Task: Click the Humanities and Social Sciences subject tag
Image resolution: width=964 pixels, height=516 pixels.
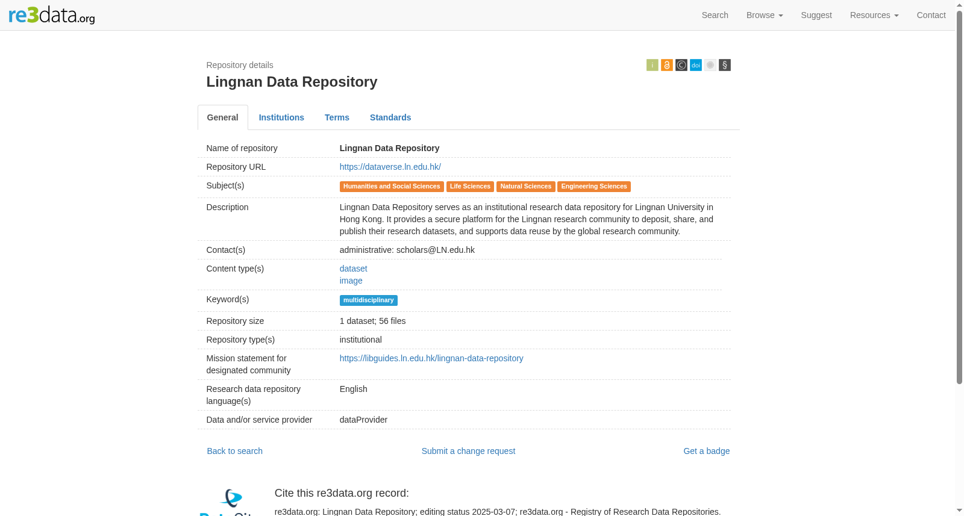Action: tap(392, 187)
